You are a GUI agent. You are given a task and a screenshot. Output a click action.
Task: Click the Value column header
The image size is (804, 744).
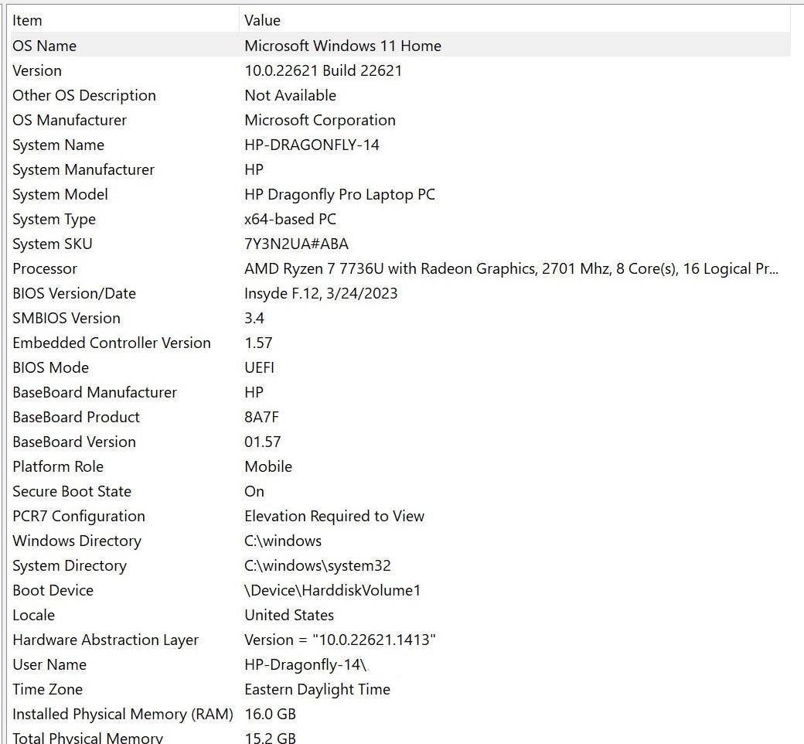point(262,21)
